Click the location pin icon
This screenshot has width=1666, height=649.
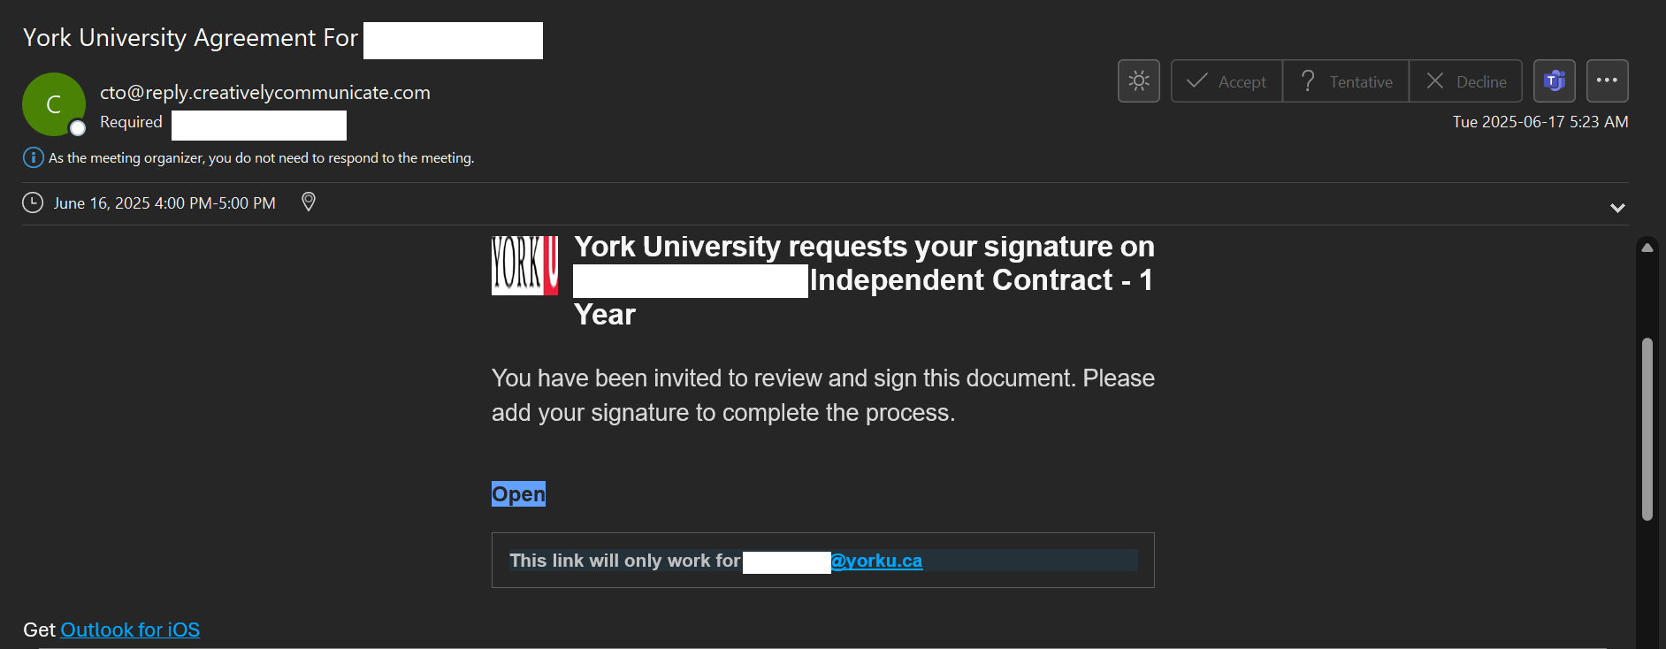pos(309,202)
